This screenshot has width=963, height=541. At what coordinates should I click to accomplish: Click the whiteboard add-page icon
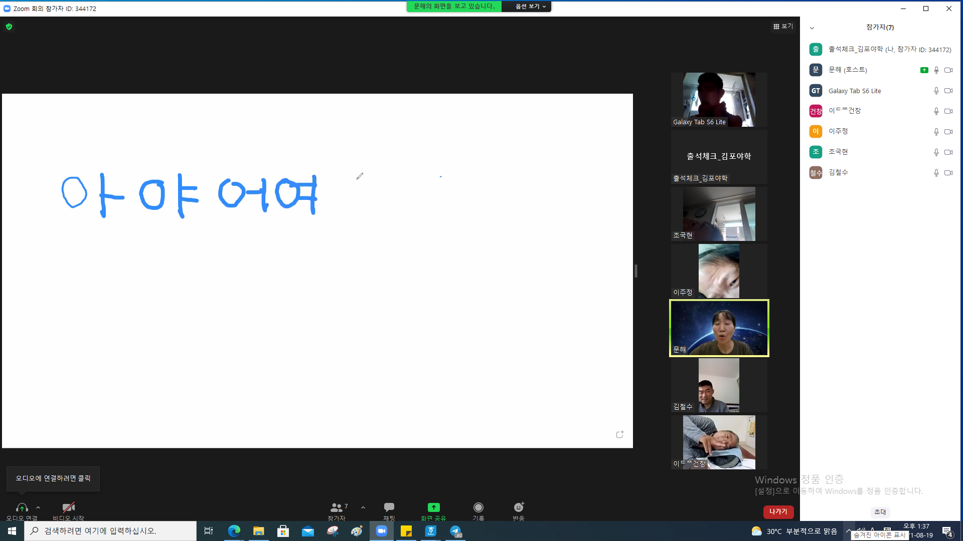point(620,434)
